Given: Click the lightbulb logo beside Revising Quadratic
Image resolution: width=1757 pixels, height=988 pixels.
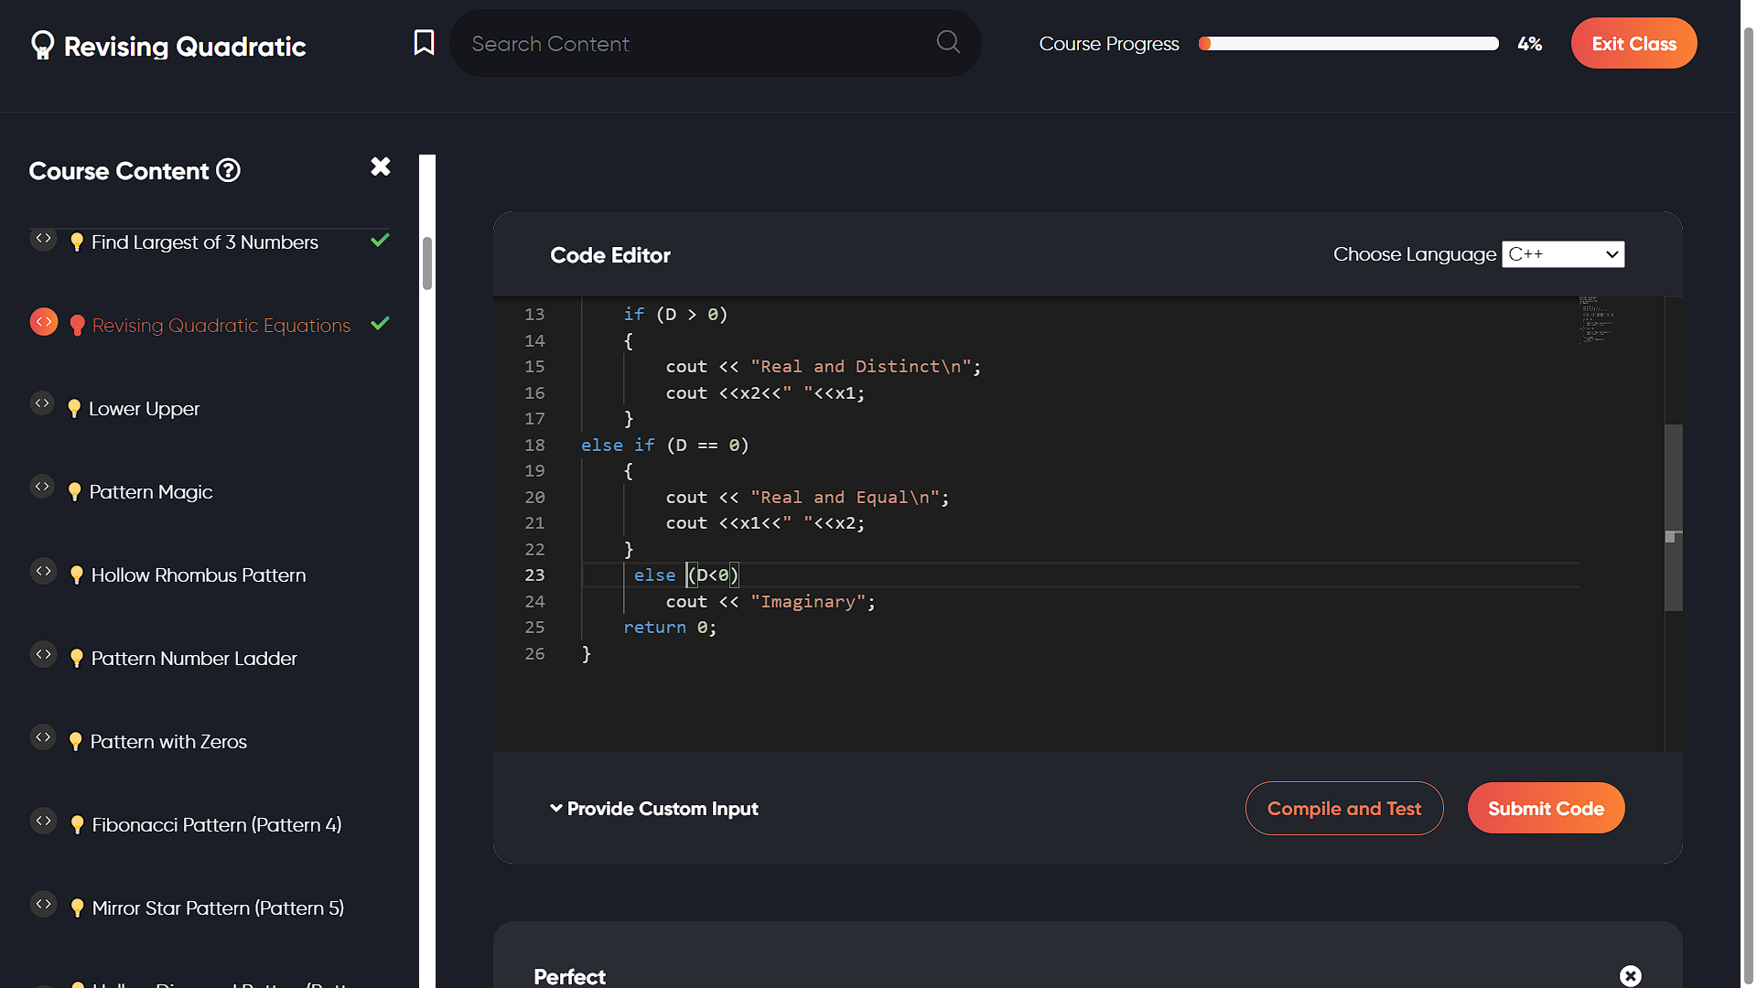Looking at the screenshot, I should pos(42,45).
